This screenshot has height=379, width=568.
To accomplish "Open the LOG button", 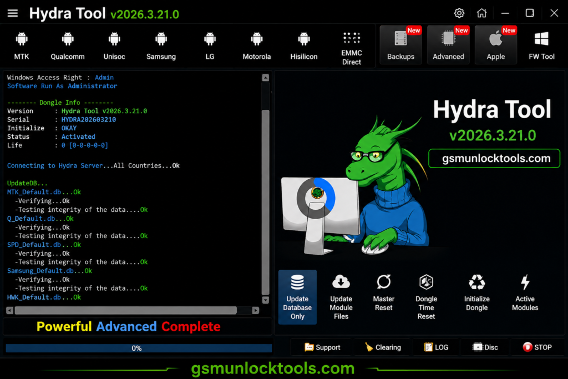I will pos(436,347).
